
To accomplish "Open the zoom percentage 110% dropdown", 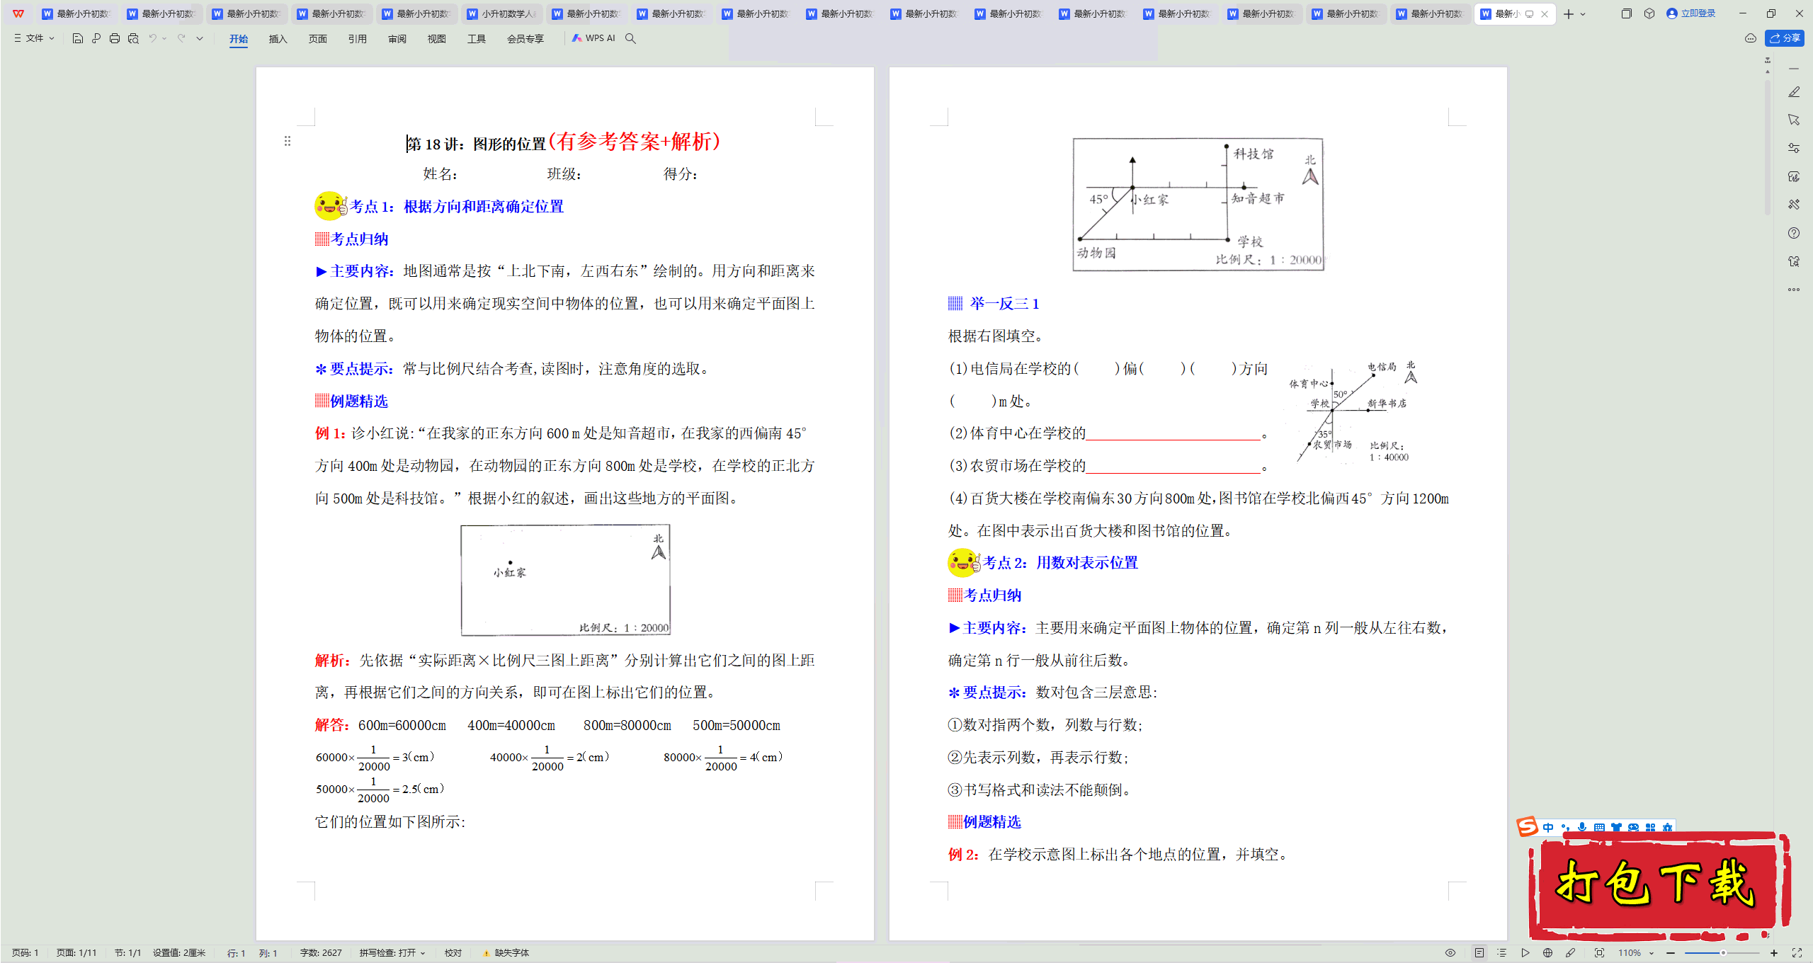I will pos(1636,953).
